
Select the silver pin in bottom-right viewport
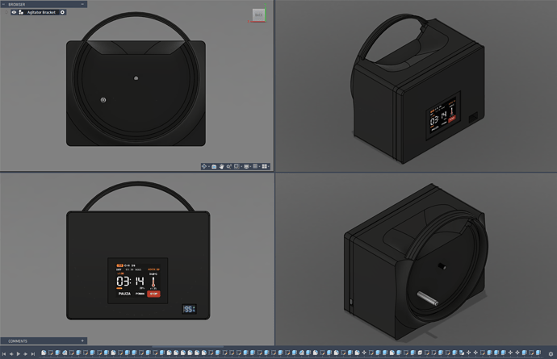pyautogui.click(x=427, y=298)
